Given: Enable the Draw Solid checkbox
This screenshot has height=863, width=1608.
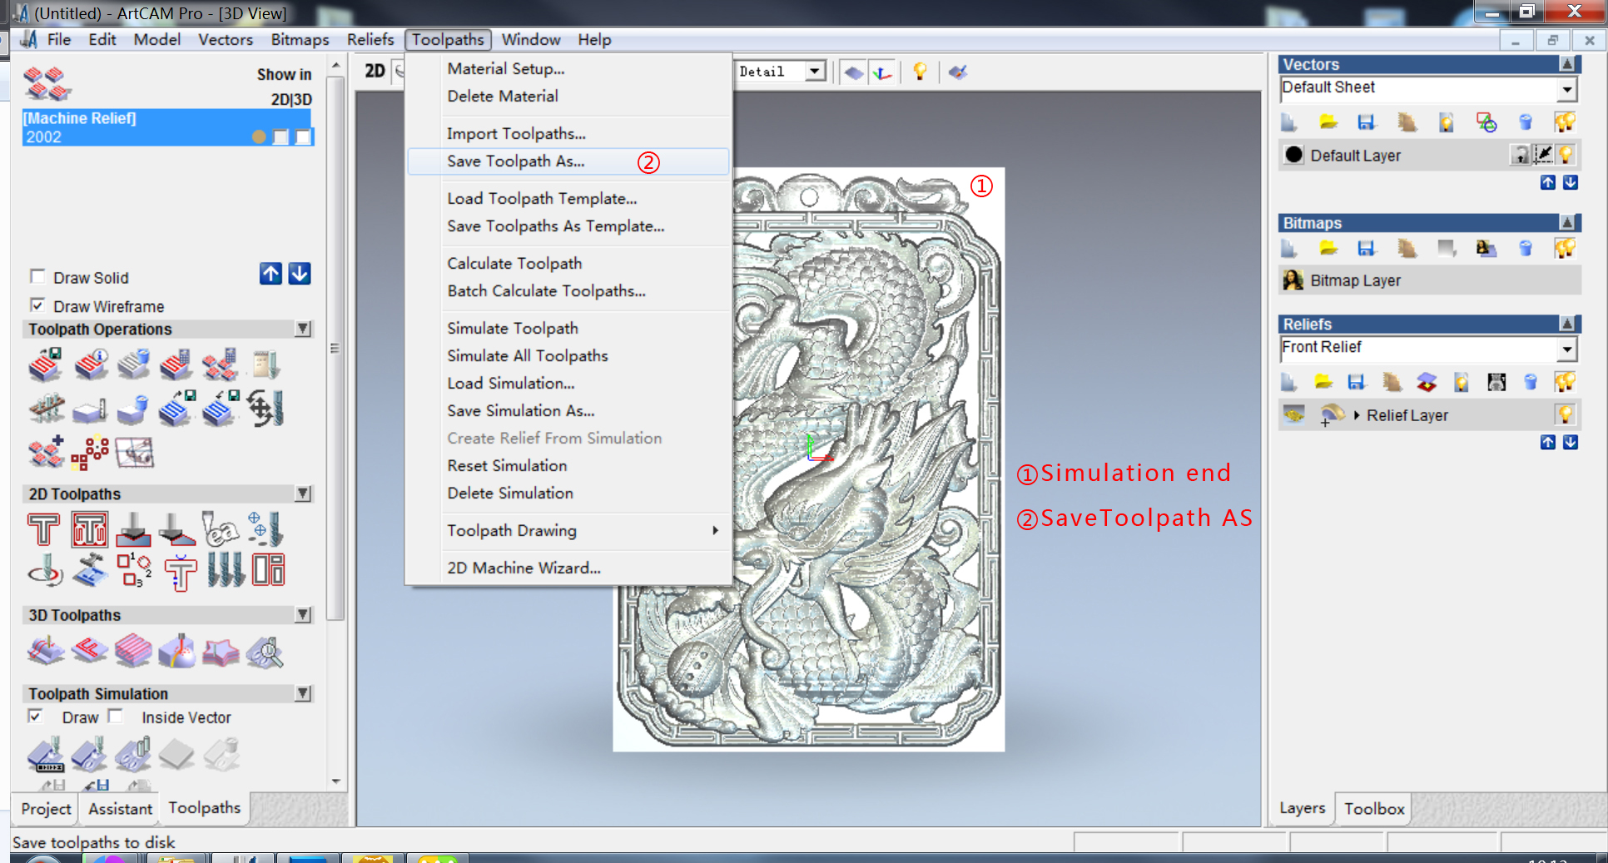Looking at the screenshot, I should click(37, 276).
